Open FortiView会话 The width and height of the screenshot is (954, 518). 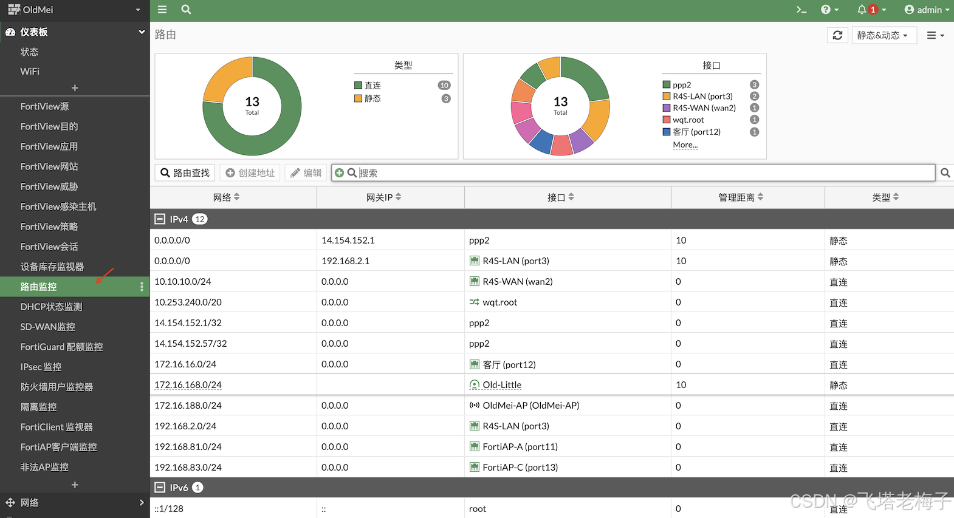[x=49, y=247]
